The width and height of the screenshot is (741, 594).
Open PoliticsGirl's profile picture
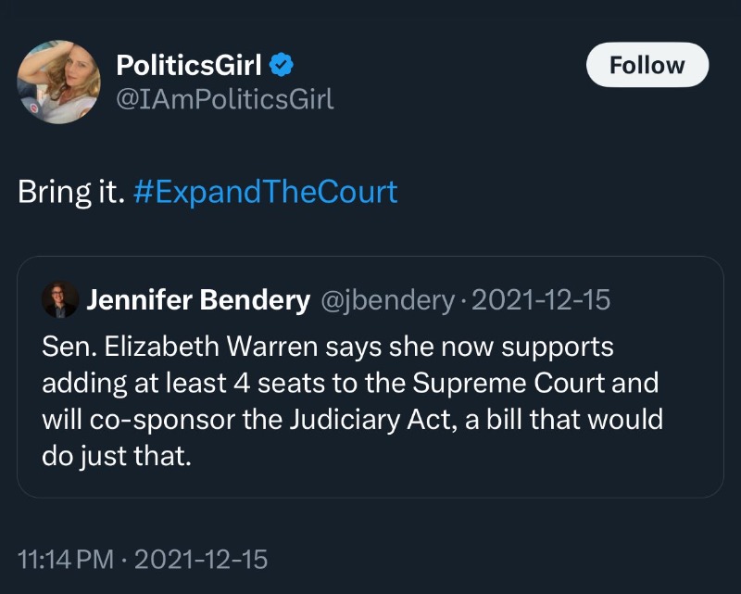[57, 81]
